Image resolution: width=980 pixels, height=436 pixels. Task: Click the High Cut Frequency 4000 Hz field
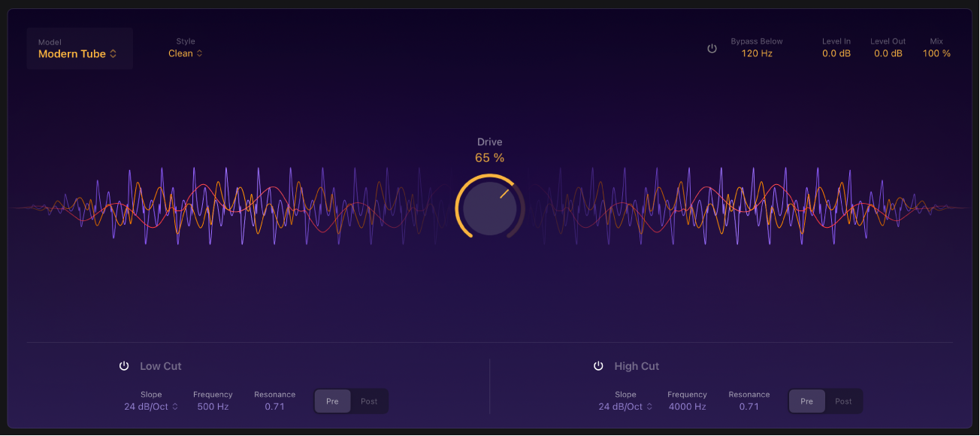[687, 407]
